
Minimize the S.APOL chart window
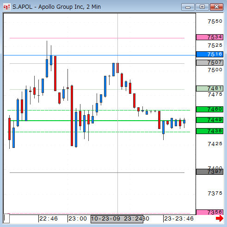tap(188, 7)
